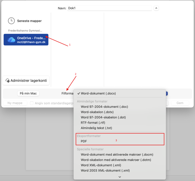
Task: Click the Ny mappe button
Action: [15, 103]
